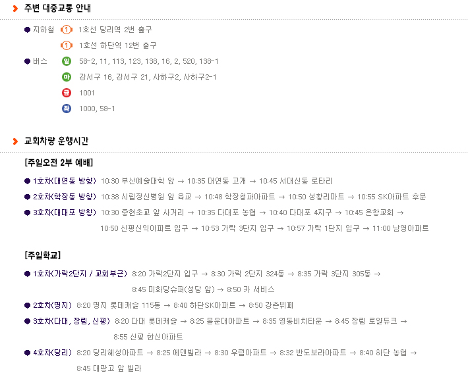Viewport: 468px width, 375px height.
Task: Click the blue 좌 seated bus icon
Action: tap(67, 109)
